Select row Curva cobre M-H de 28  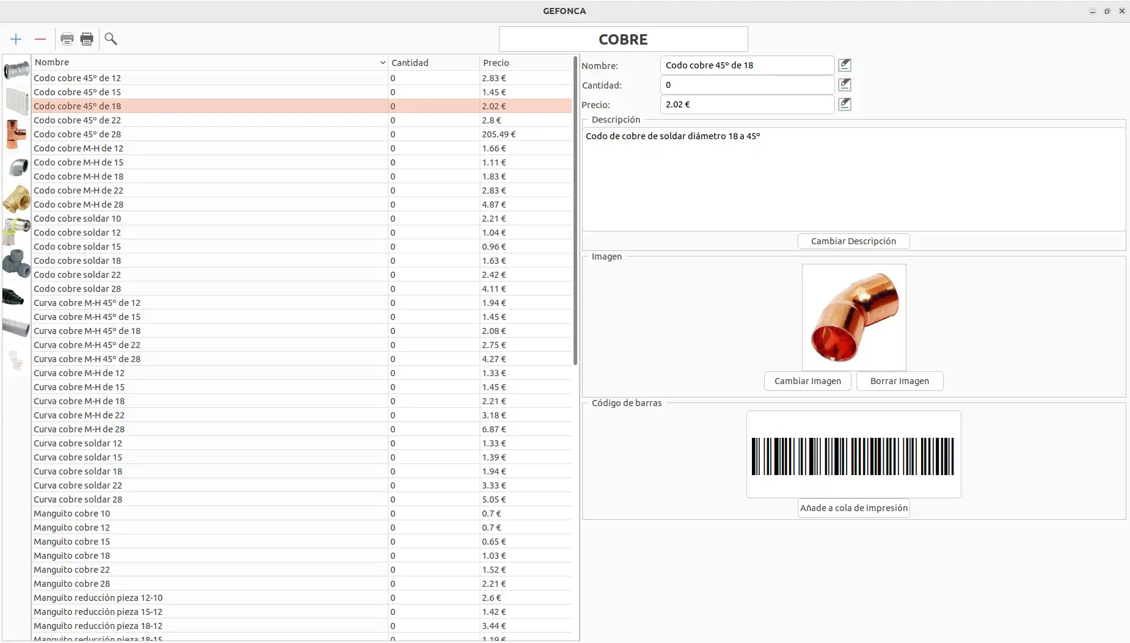pos(302,429)
